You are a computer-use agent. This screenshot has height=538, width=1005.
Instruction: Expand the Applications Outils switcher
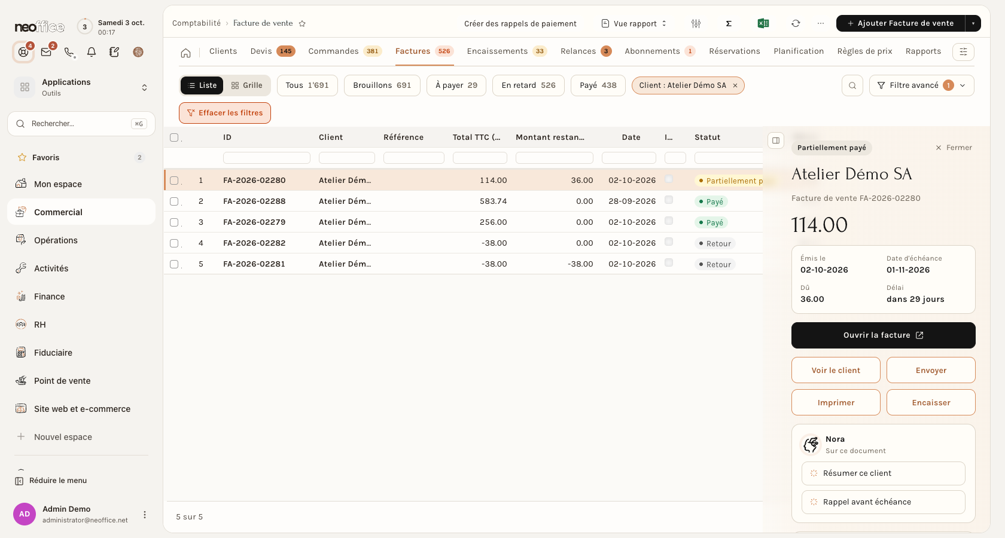click(x=81, y=87)
